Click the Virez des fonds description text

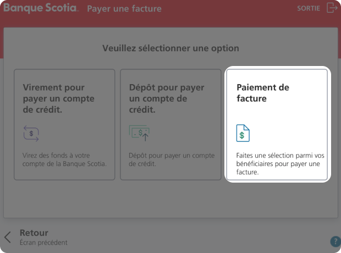pyautogui.click(x=64, y=159)
